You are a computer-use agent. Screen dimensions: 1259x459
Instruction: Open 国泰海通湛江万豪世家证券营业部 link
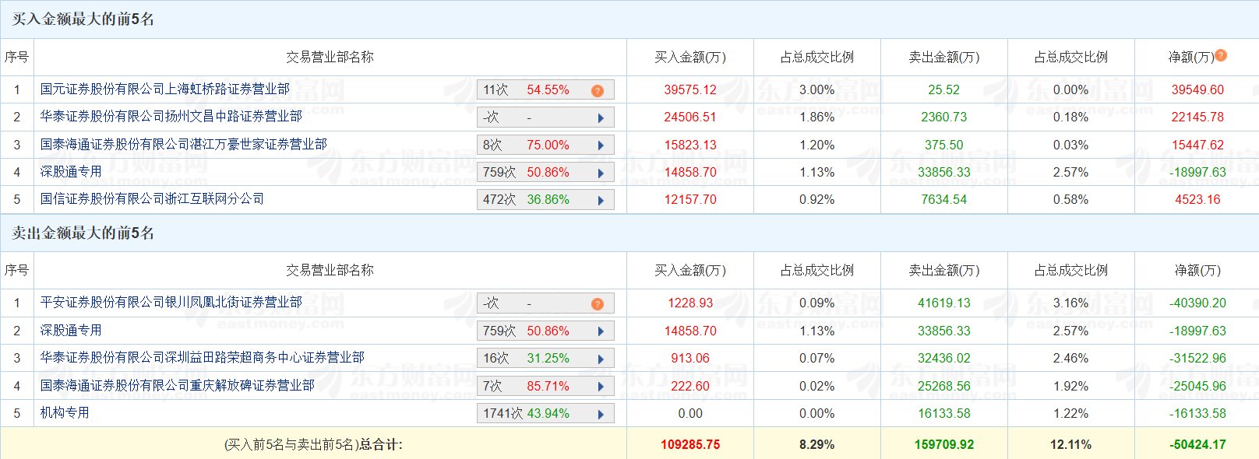click(x=184, y=145)
